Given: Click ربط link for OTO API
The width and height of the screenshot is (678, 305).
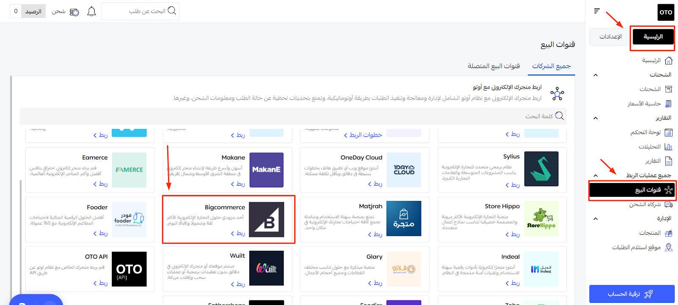Looking at the screenshot, I should click(x=101, y=283).
